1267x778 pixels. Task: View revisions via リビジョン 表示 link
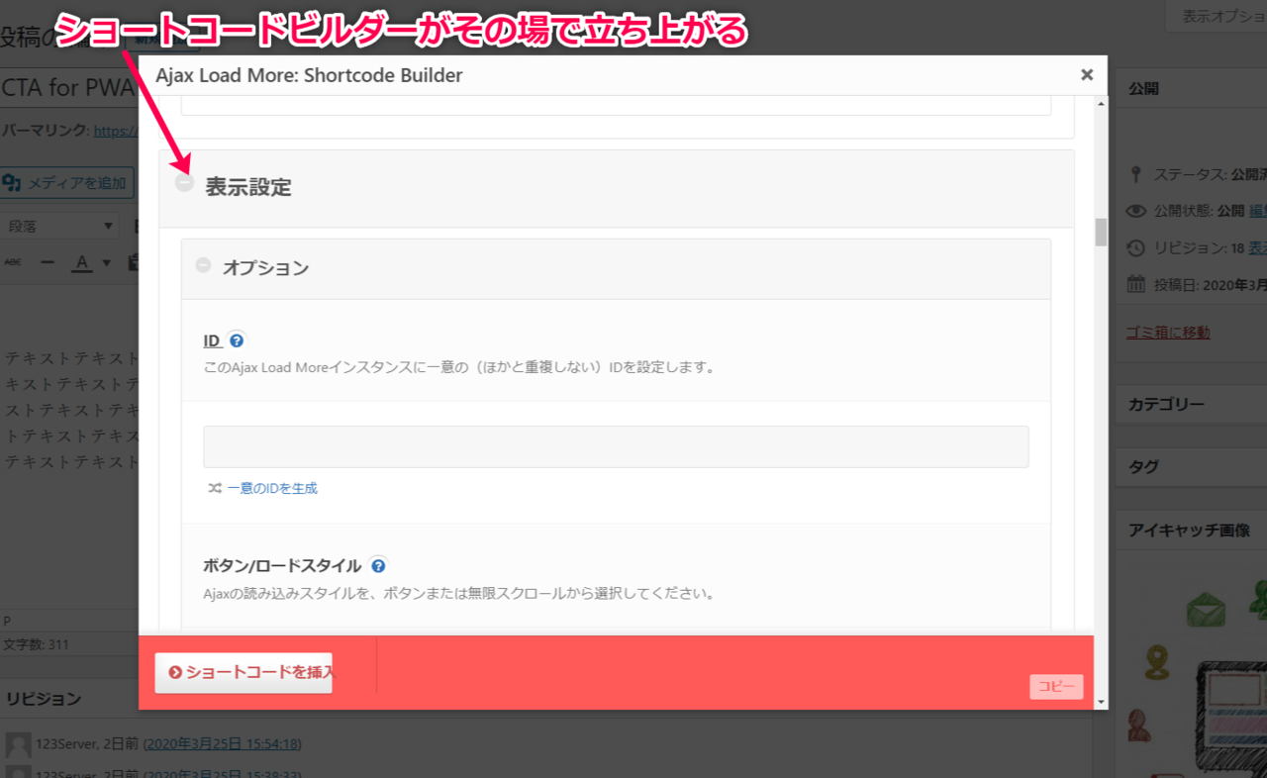1257,247
